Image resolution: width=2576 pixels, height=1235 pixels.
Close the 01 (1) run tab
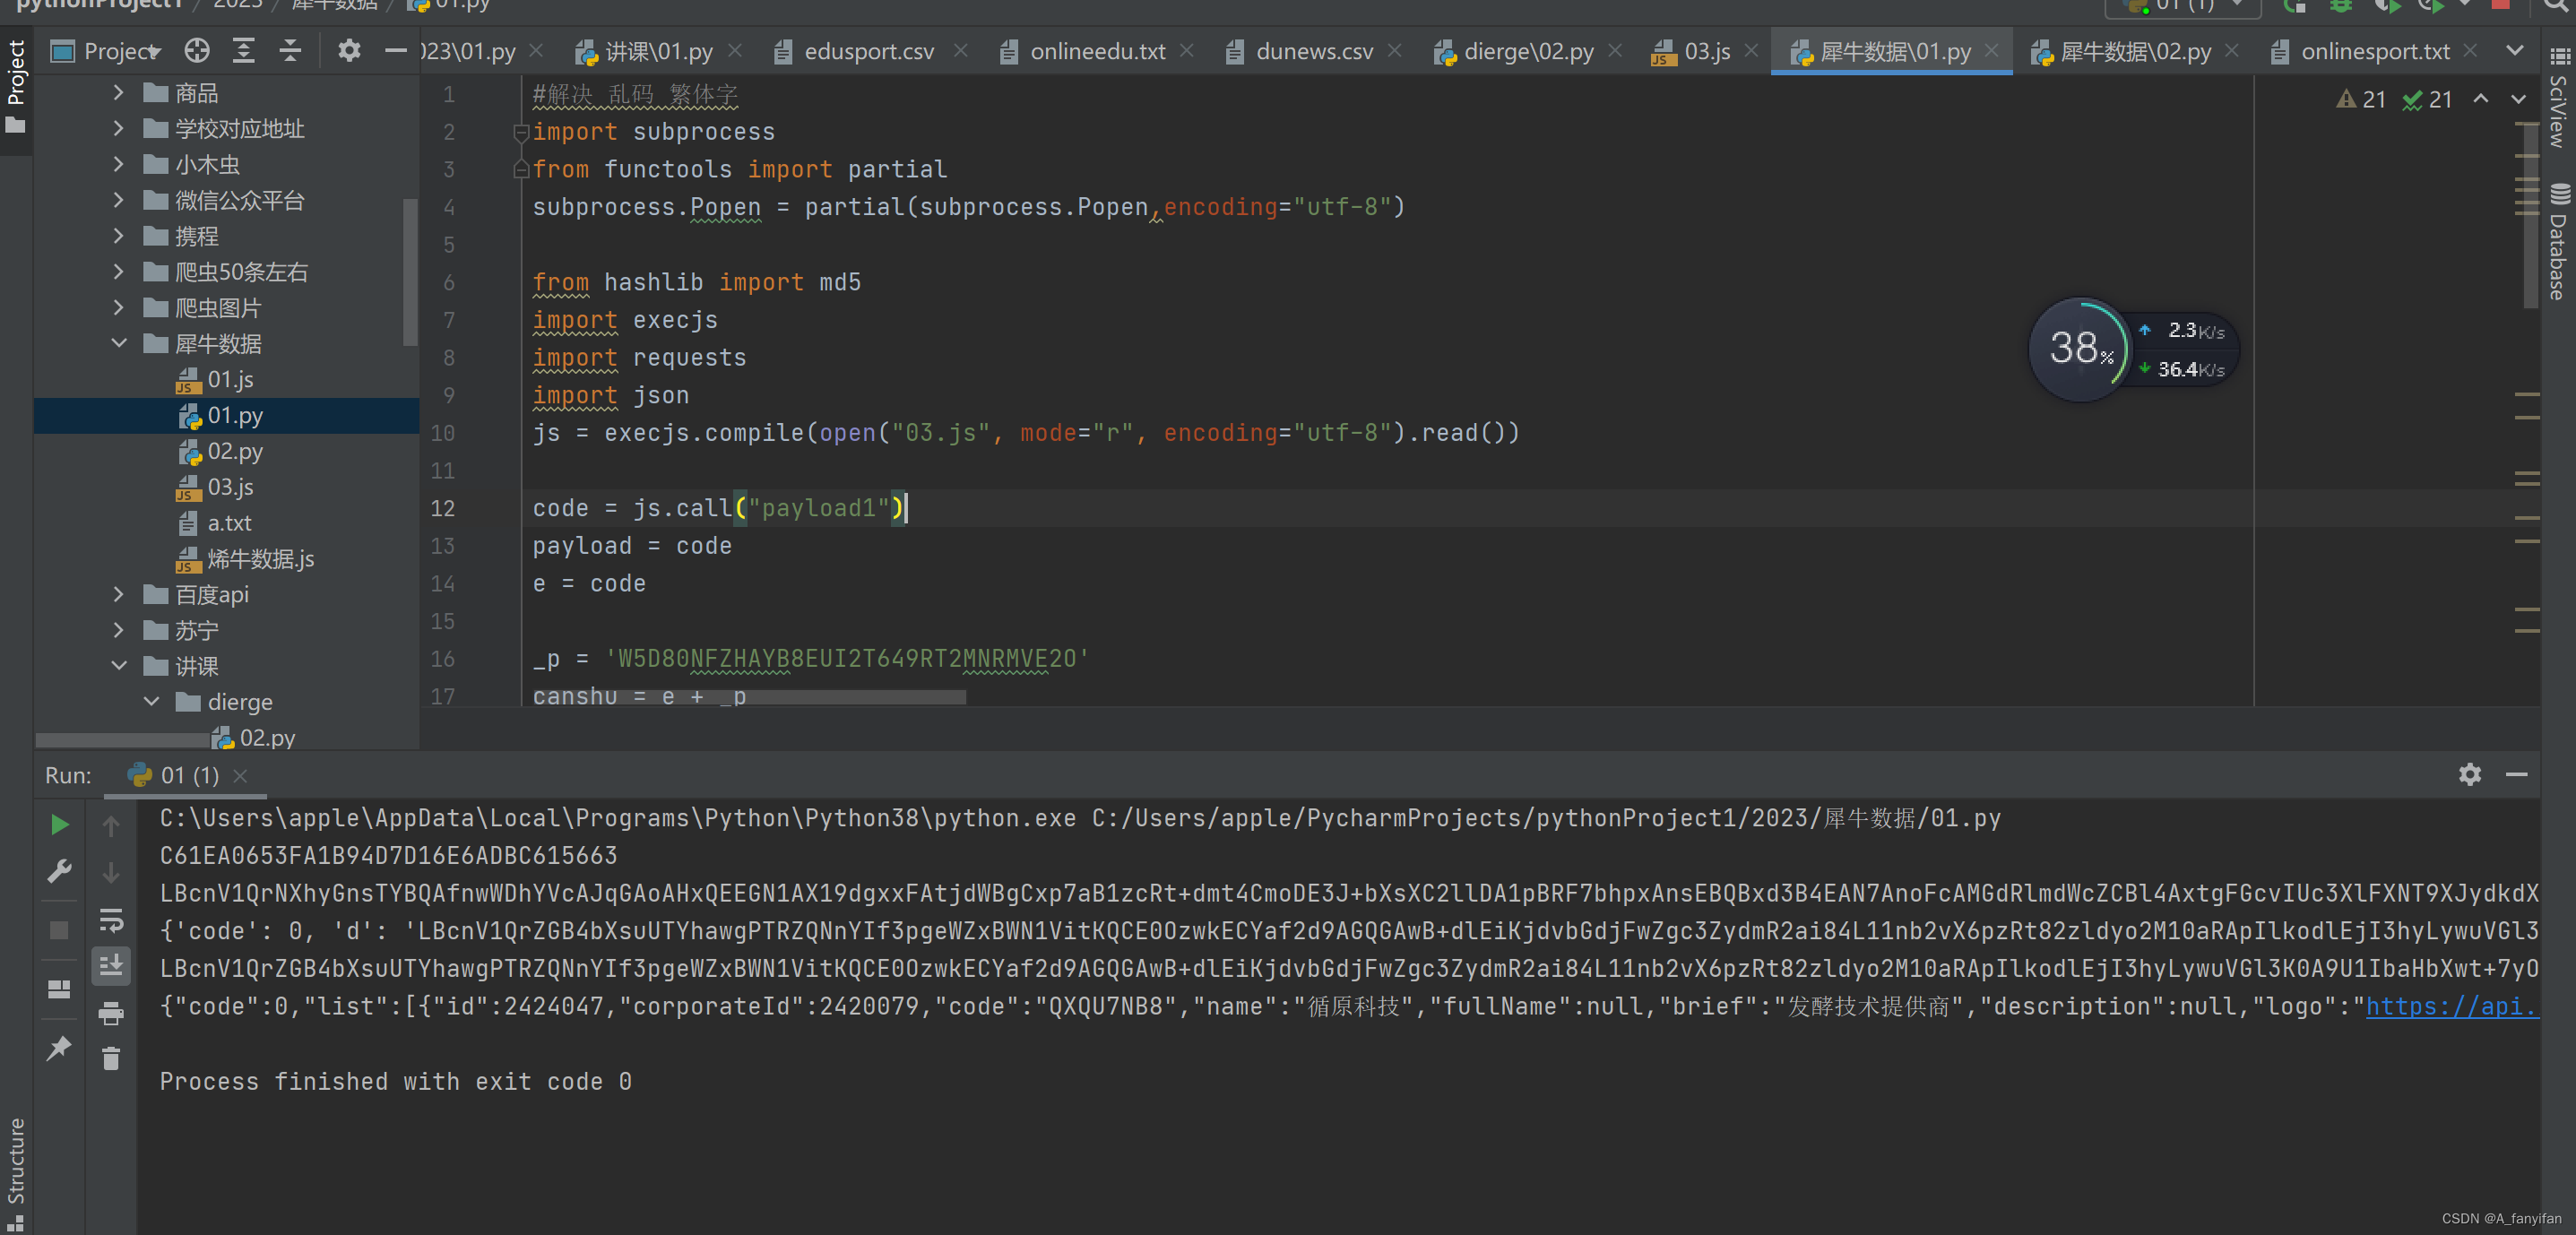[x=240, y=775]
